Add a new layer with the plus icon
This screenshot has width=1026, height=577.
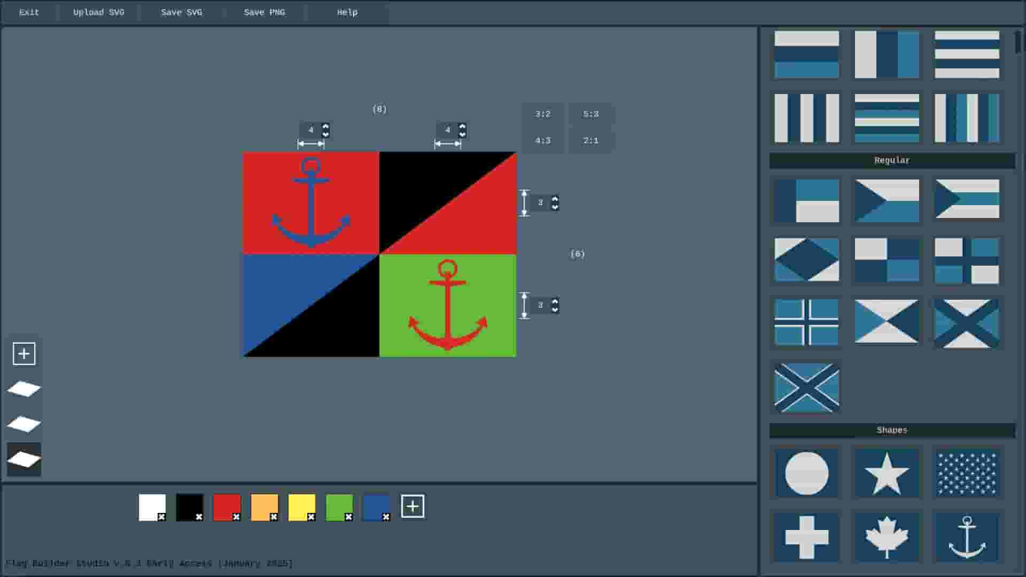24,353
